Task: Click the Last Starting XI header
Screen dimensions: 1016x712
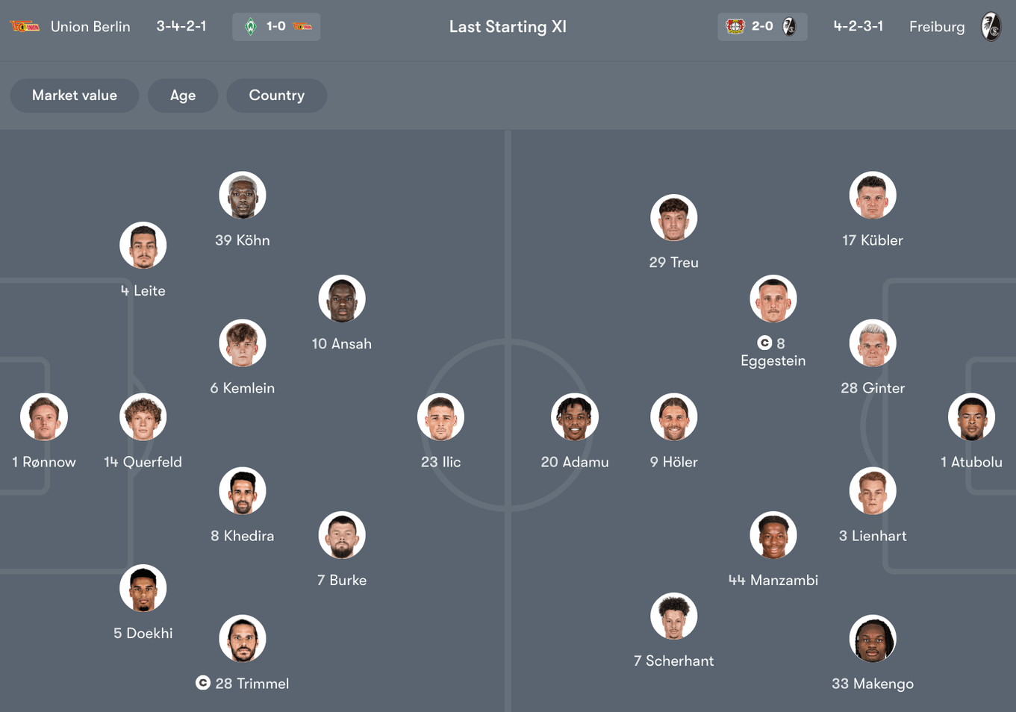Action: [x=508, y=26]
